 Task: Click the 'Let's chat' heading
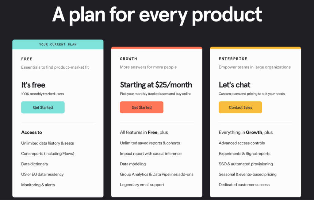coord(235,85)
